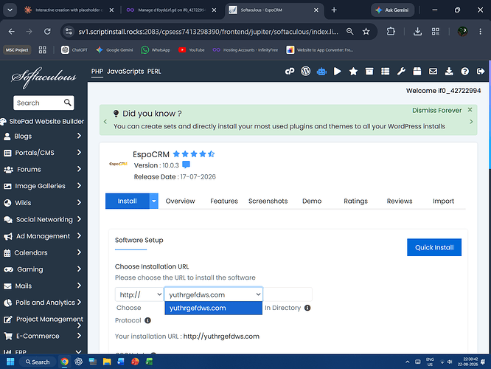Image resolution: width=491 pixels, height=369 pixels.
Task: Expand the Blogs category
Action: click(79, 136)
